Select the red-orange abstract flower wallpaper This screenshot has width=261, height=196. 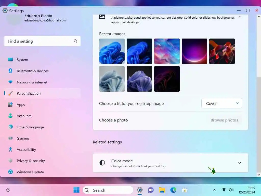click(x=222, y=51)
